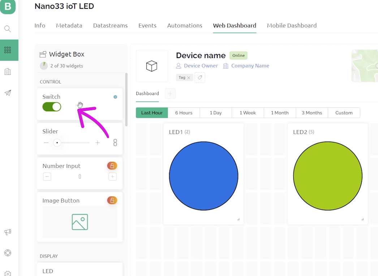Image resolution: width=378 pixels, height=276 pixels.
Task: Click the Nano33 ioT LED title
Action: pos(64,6)
